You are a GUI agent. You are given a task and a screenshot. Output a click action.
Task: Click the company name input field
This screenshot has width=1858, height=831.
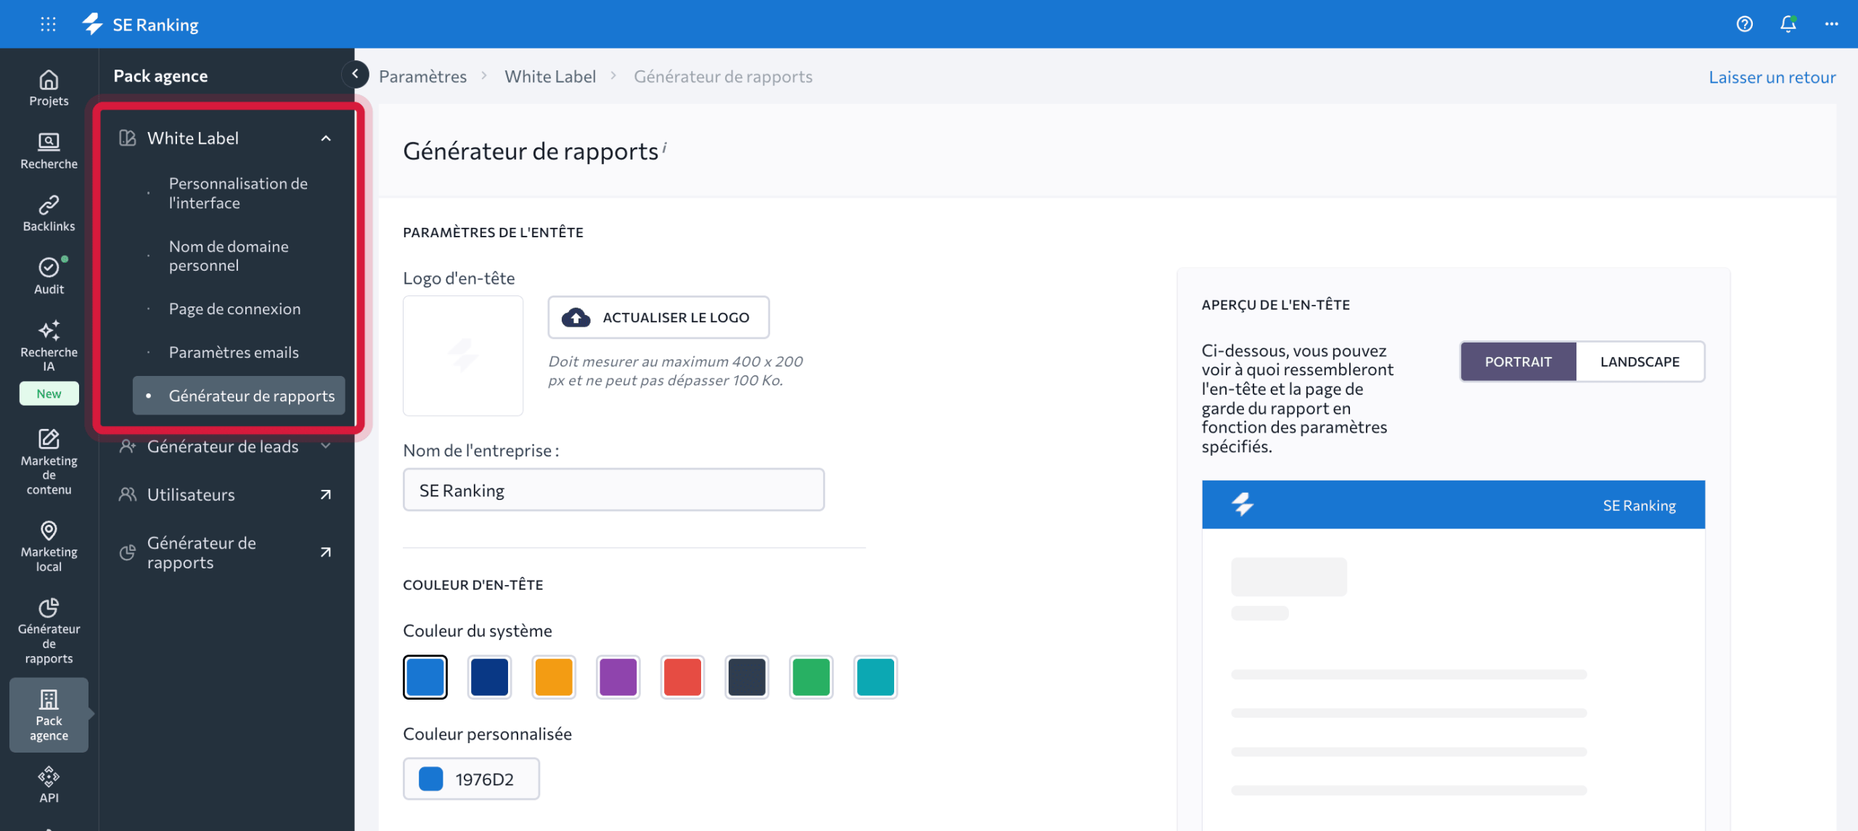pos(613,490)
